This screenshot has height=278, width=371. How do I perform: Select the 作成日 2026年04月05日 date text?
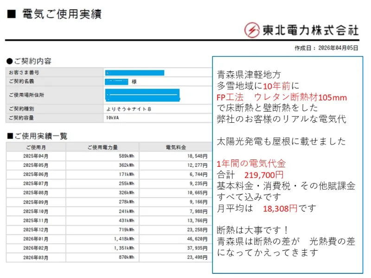[326, 48]
